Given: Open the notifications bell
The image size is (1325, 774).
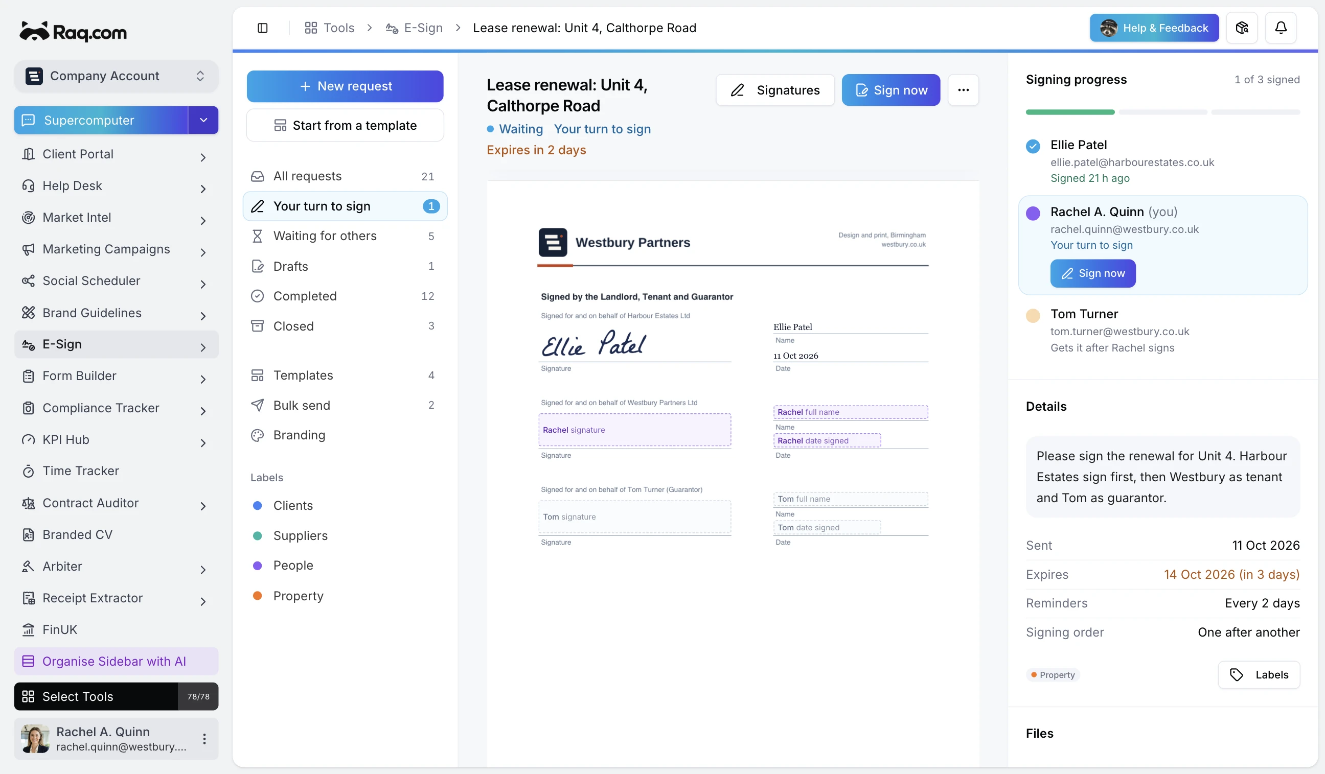Looking at the screenshot, I should point(1281,28).
